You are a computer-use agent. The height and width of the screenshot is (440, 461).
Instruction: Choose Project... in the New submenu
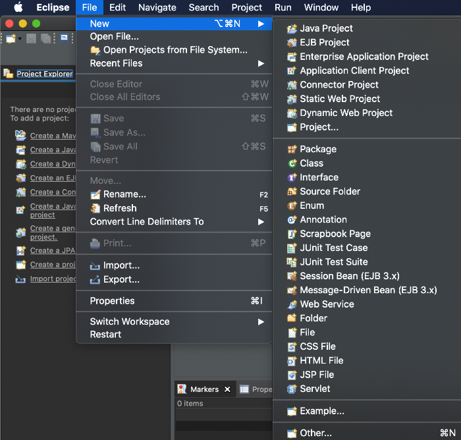(x=367, y=127)
